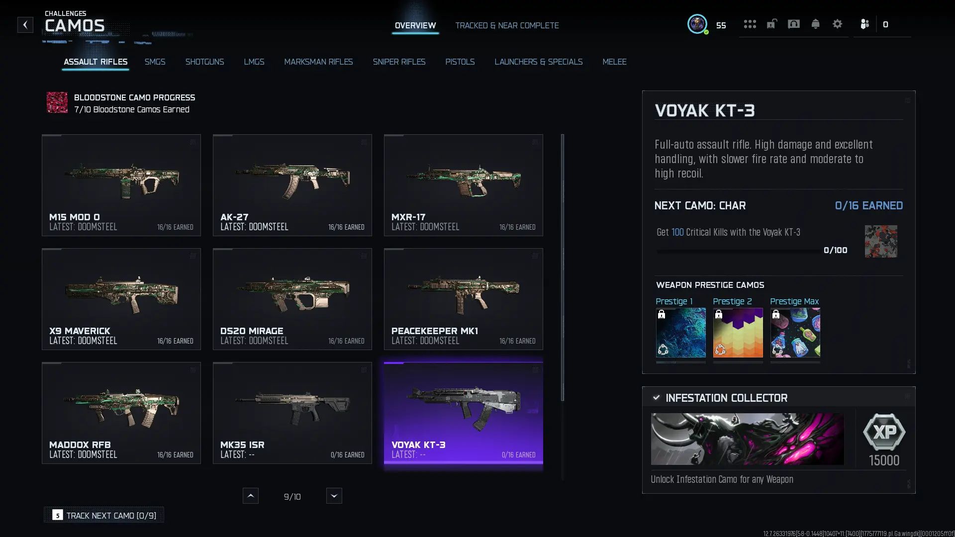955x537 pixels.
Task: Click the unlock padlock icon in header
Action: pyautogui.click(x=771, y=24)
